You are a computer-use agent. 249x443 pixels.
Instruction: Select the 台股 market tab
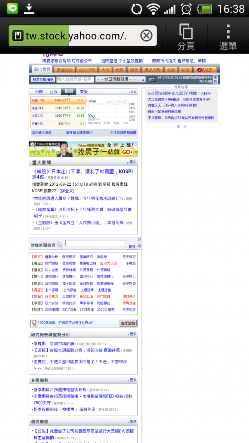(39, 91)
